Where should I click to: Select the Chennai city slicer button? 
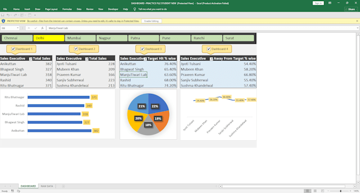pyautogui.click(x=17, y=38)
